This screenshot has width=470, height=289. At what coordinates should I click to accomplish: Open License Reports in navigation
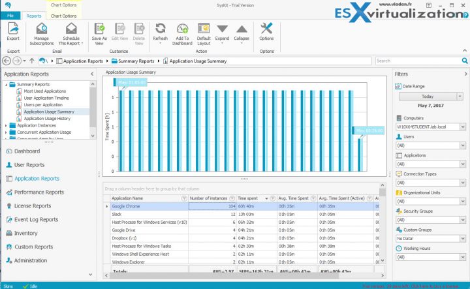click(x=33, y=206)
